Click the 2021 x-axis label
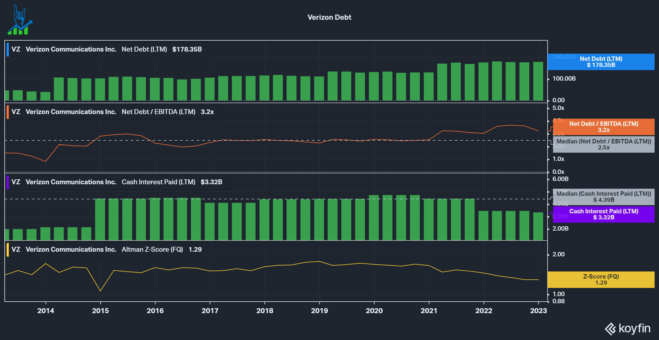This screenshot has height=340, width=659. point(429,311)
